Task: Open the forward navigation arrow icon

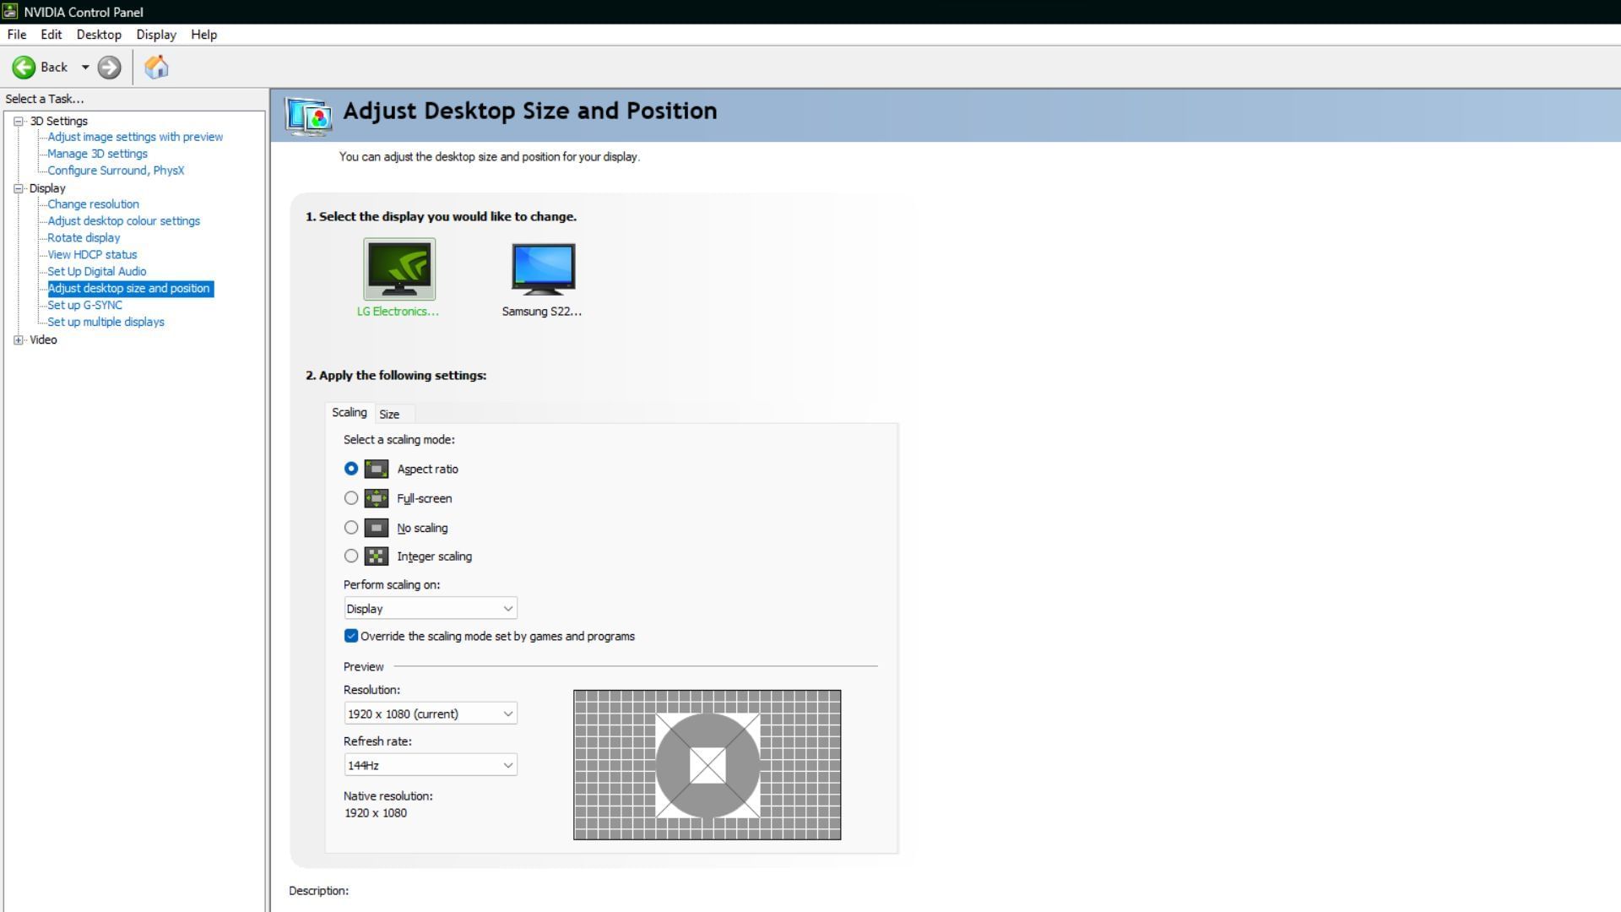Action: 109,67
